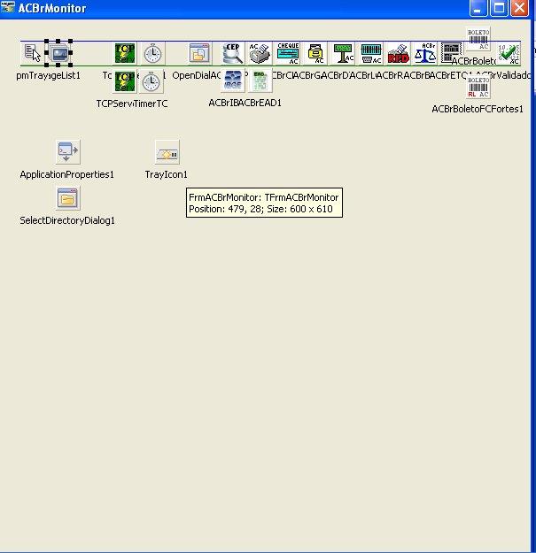Select the lower TCPServer component icon
Screen dimensions: 536x553
pos(124,81)
